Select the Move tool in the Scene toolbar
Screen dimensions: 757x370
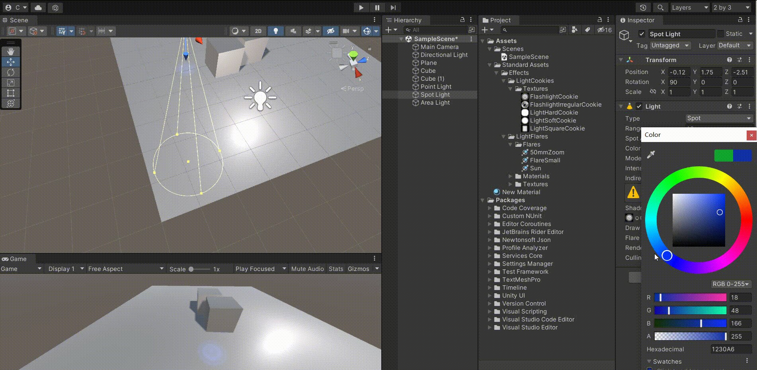click(11, 62)
